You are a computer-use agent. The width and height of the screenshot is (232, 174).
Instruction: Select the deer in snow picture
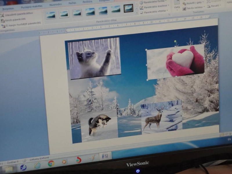161,117
